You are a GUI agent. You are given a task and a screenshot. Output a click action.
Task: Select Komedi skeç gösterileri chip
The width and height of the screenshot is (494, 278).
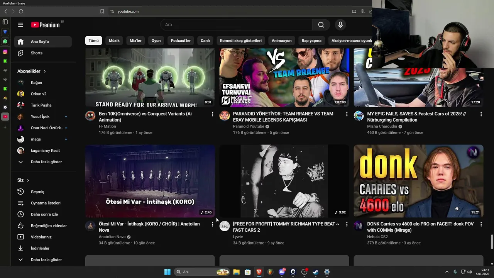[240, 41]
